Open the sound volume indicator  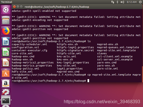point(122,2)
